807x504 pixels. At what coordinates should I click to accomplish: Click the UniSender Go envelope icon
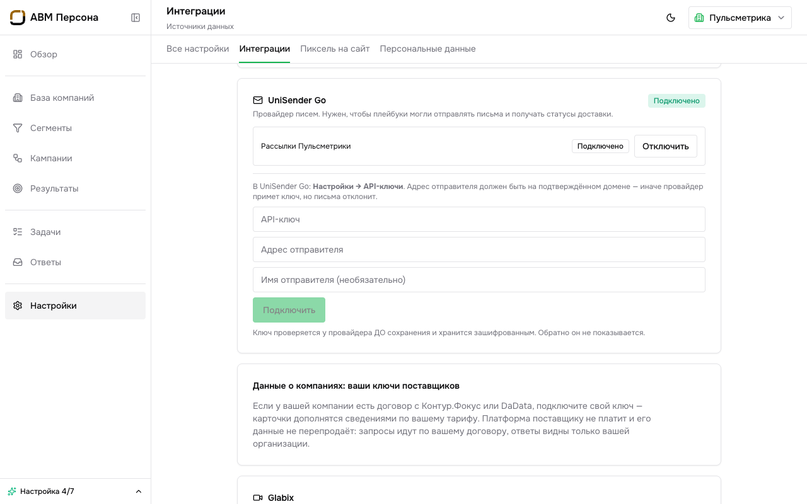point(258,100)
